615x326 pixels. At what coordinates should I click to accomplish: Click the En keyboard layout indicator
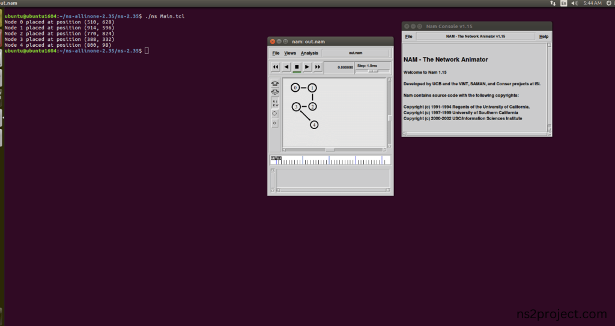(563, 3)
